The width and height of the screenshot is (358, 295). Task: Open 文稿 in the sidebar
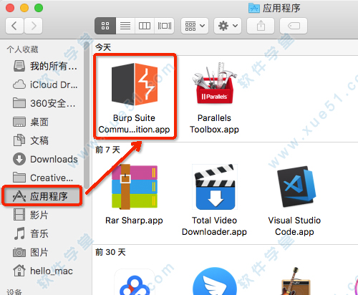(x=31, y=140)
